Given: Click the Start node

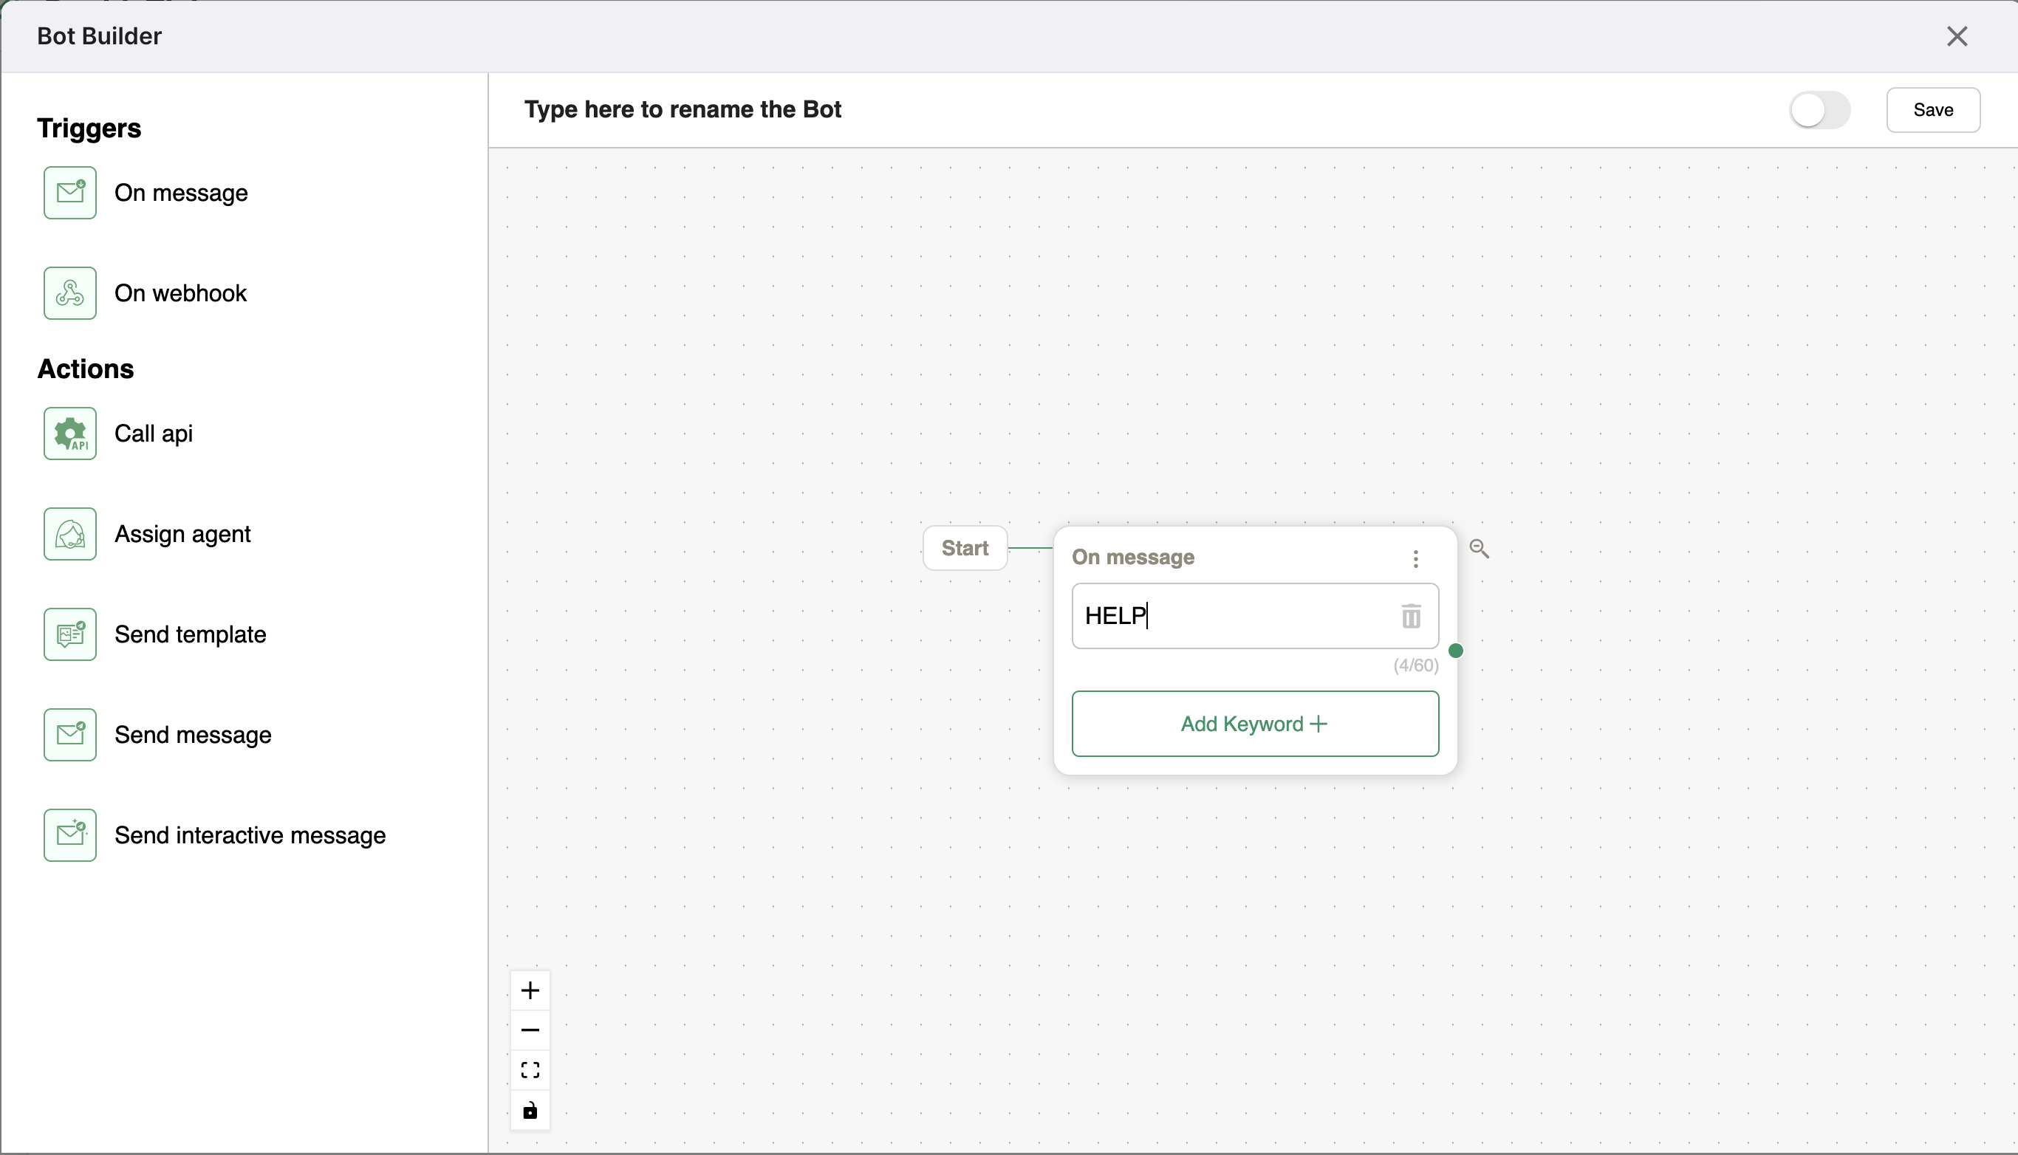Looking at the screenshot, I should [x=965, y=547].
